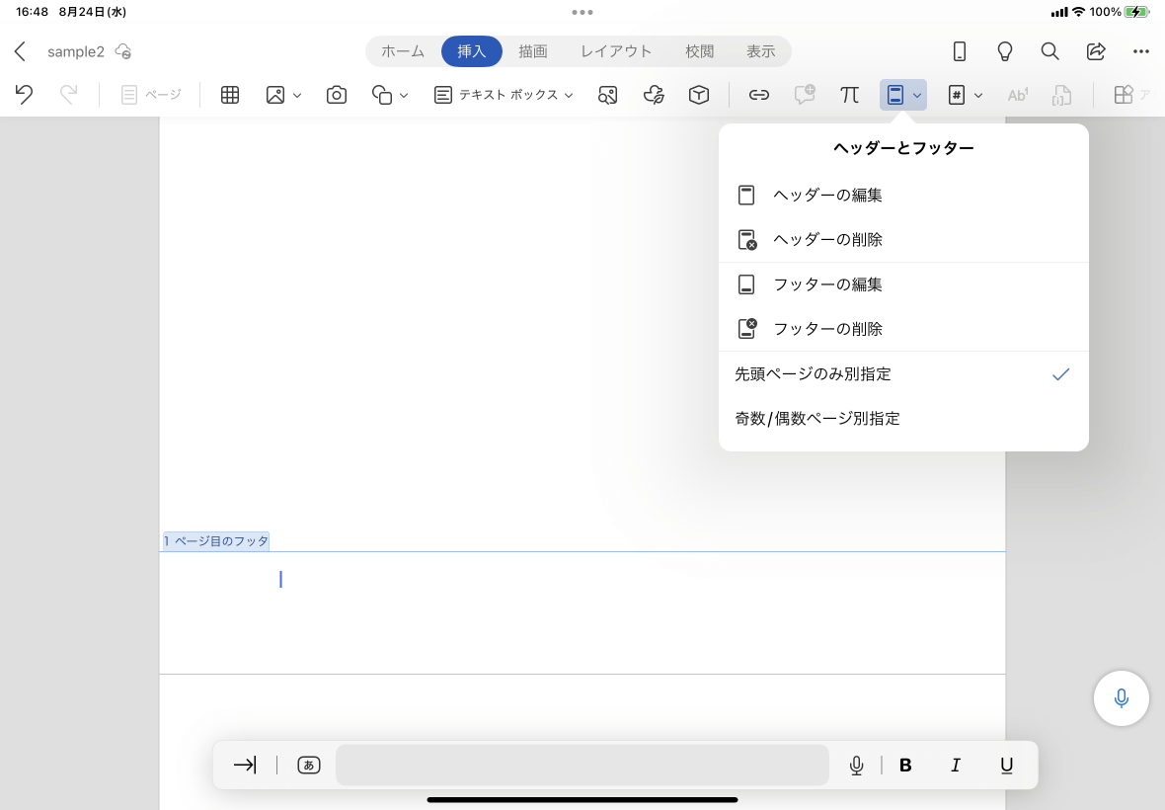The image size is (1165, 810).
Task: Insert a table from the toolbar
Action: click(x=230, y=95)
